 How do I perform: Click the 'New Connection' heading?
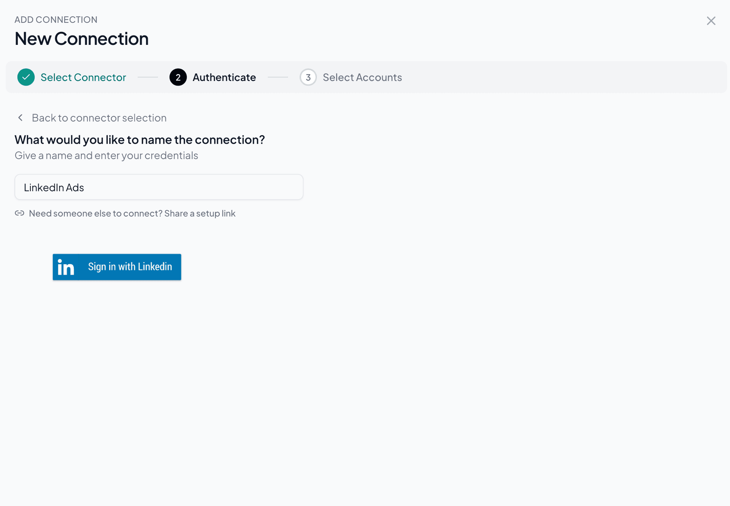point(82,38)
